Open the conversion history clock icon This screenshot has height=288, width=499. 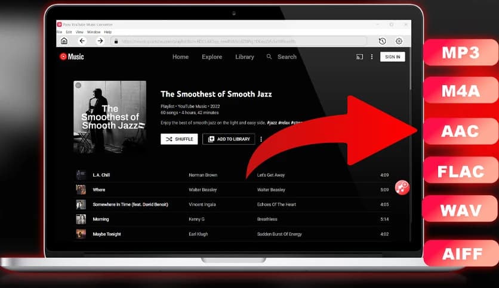pos(382,41)
